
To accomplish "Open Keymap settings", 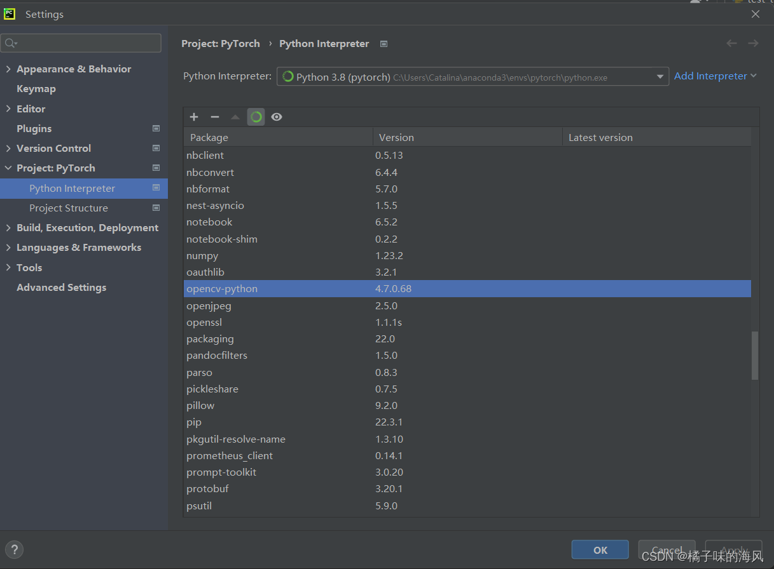I will pos(36,89).
